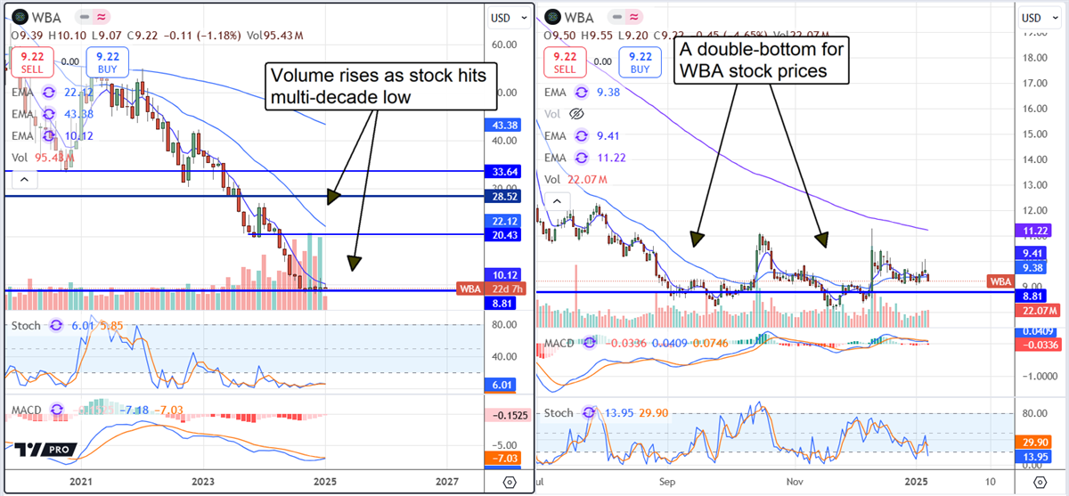Click the WBA symbol logo in left chart

pos(18,16)
